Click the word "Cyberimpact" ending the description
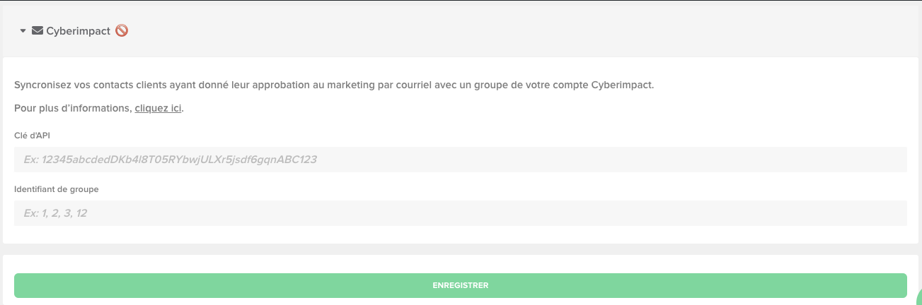 pyautogui.click(x=623, y=85)
